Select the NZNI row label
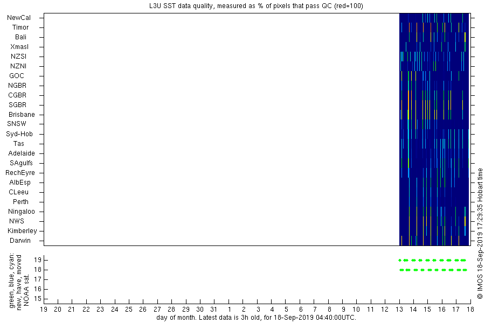 (x=18, y=66)
